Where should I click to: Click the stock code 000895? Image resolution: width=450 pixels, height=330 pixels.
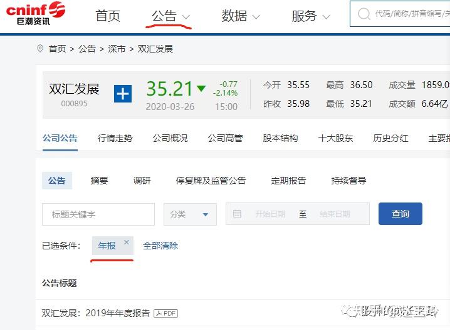[x=74, y=104]
